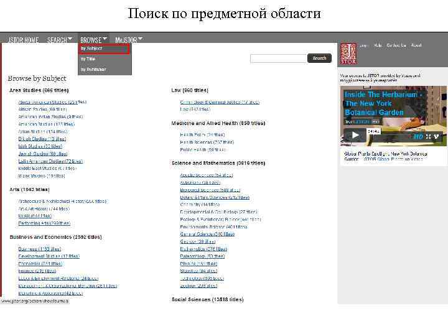The height and width of the screenshot is (336, 448).
Task: Click the video fullscreen icon
Action: [428, 136]
